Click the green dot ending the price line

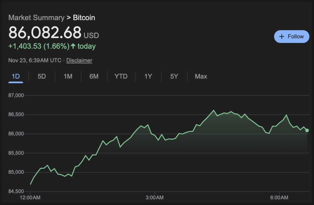tap(307, 130)
